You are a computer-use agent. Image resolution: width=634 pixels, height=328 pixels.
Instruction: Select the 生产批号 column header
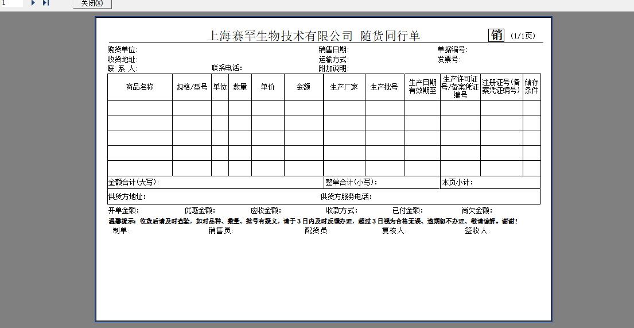384,87
